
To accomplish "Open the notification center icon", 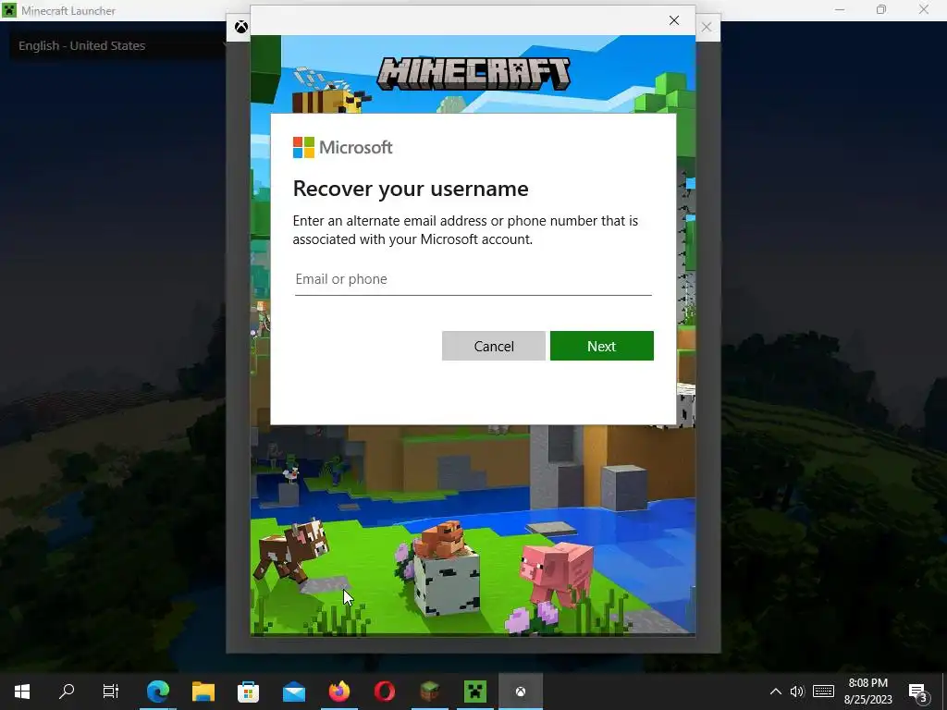I will click(917, 692).
